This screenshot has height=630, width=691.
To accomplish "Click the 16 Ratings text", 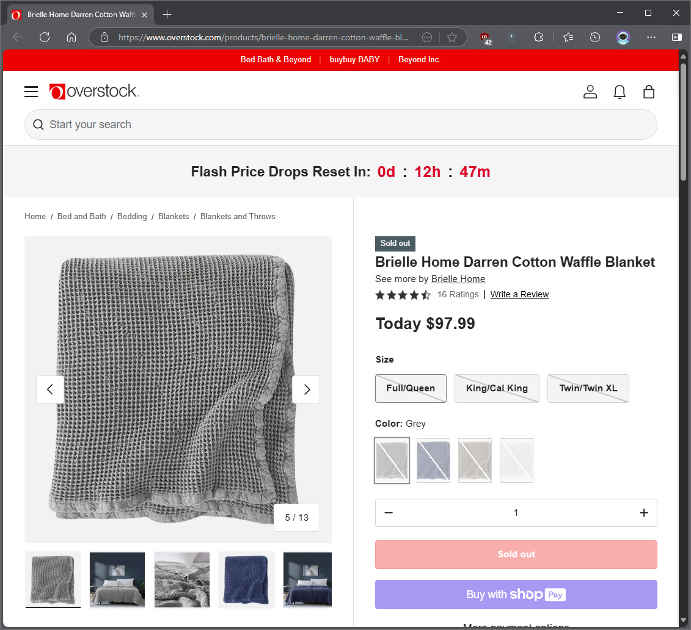I will (458, 294).
